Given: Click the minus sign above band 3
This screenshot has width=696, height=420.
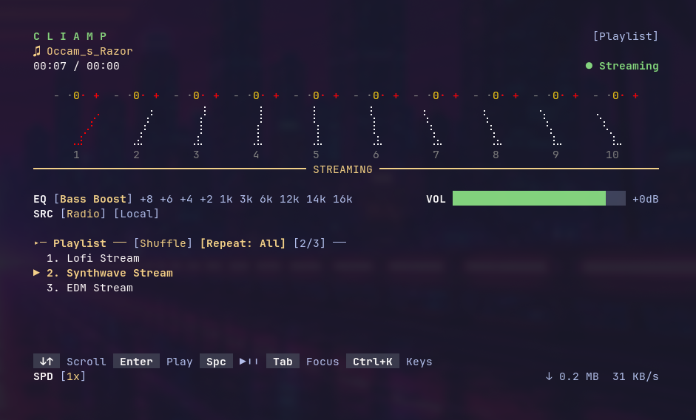Looking at the screenshot, I should tap(176, 95).
